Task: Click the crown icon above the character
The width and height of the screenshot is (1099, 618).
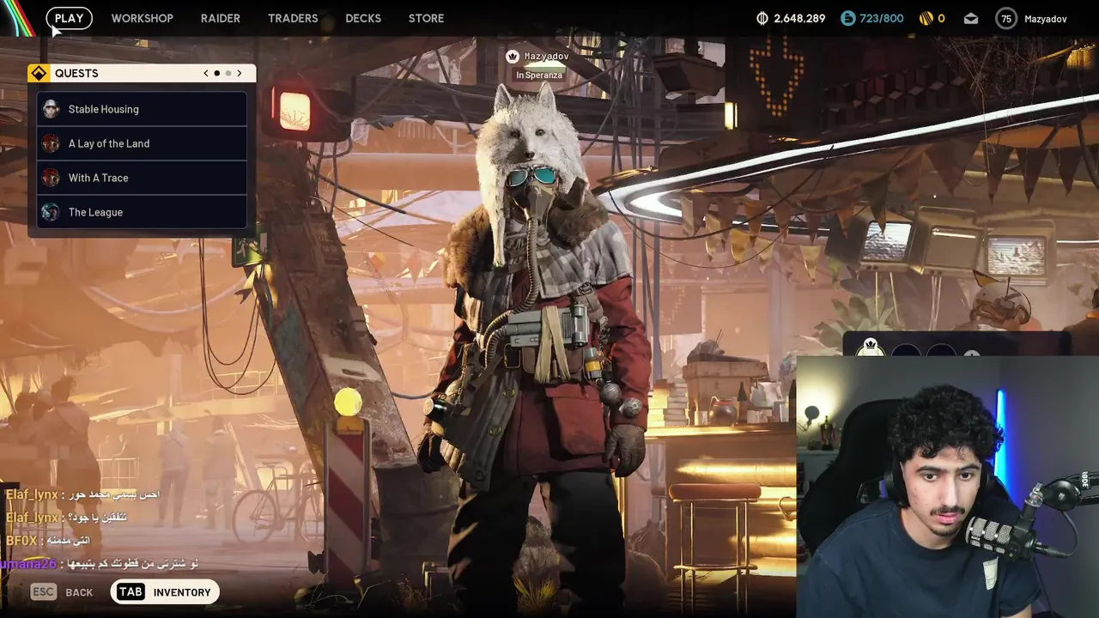Action: point(513,57)
